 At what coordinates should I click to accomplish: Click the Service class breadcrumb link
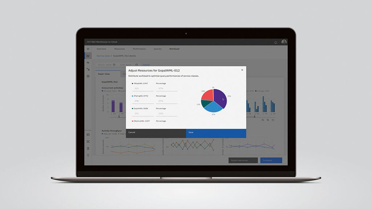pyautogui.click(x=103, y=56)
